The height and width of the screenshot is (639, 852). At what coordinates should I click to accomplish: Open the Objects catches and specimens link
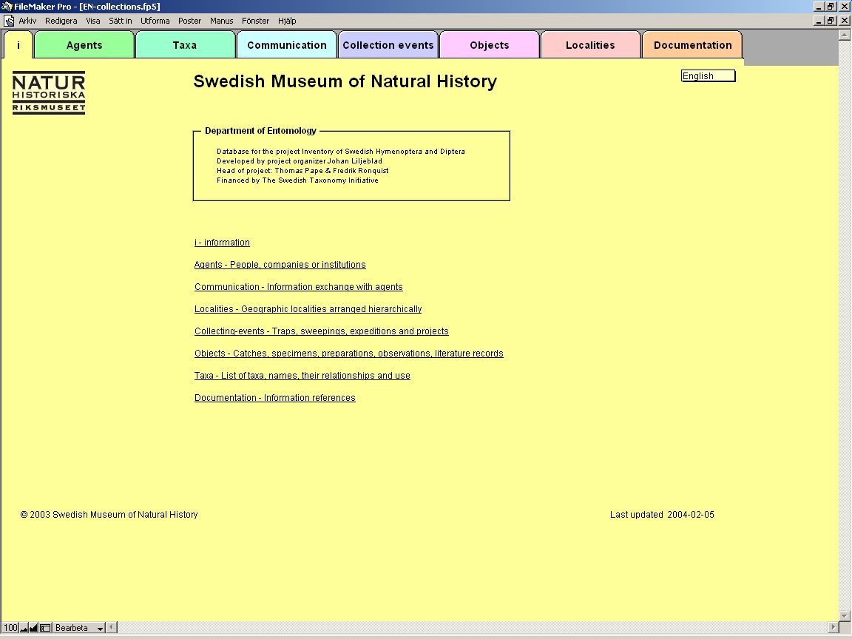click(348, 354)
